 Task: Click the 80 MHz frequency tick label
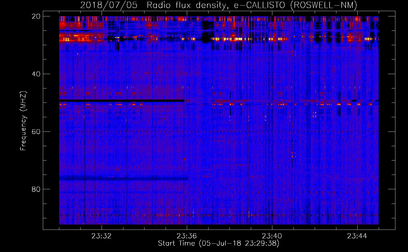pos(36,189)
